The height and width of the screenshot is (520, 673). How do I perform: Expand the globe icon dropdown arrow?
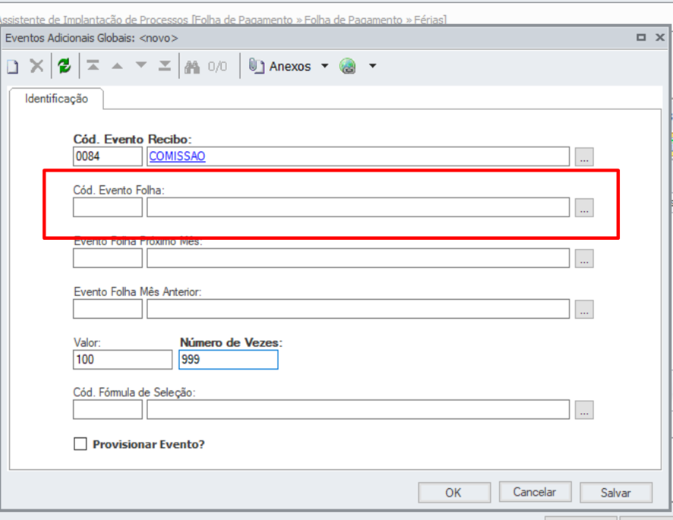pos(372,66)
